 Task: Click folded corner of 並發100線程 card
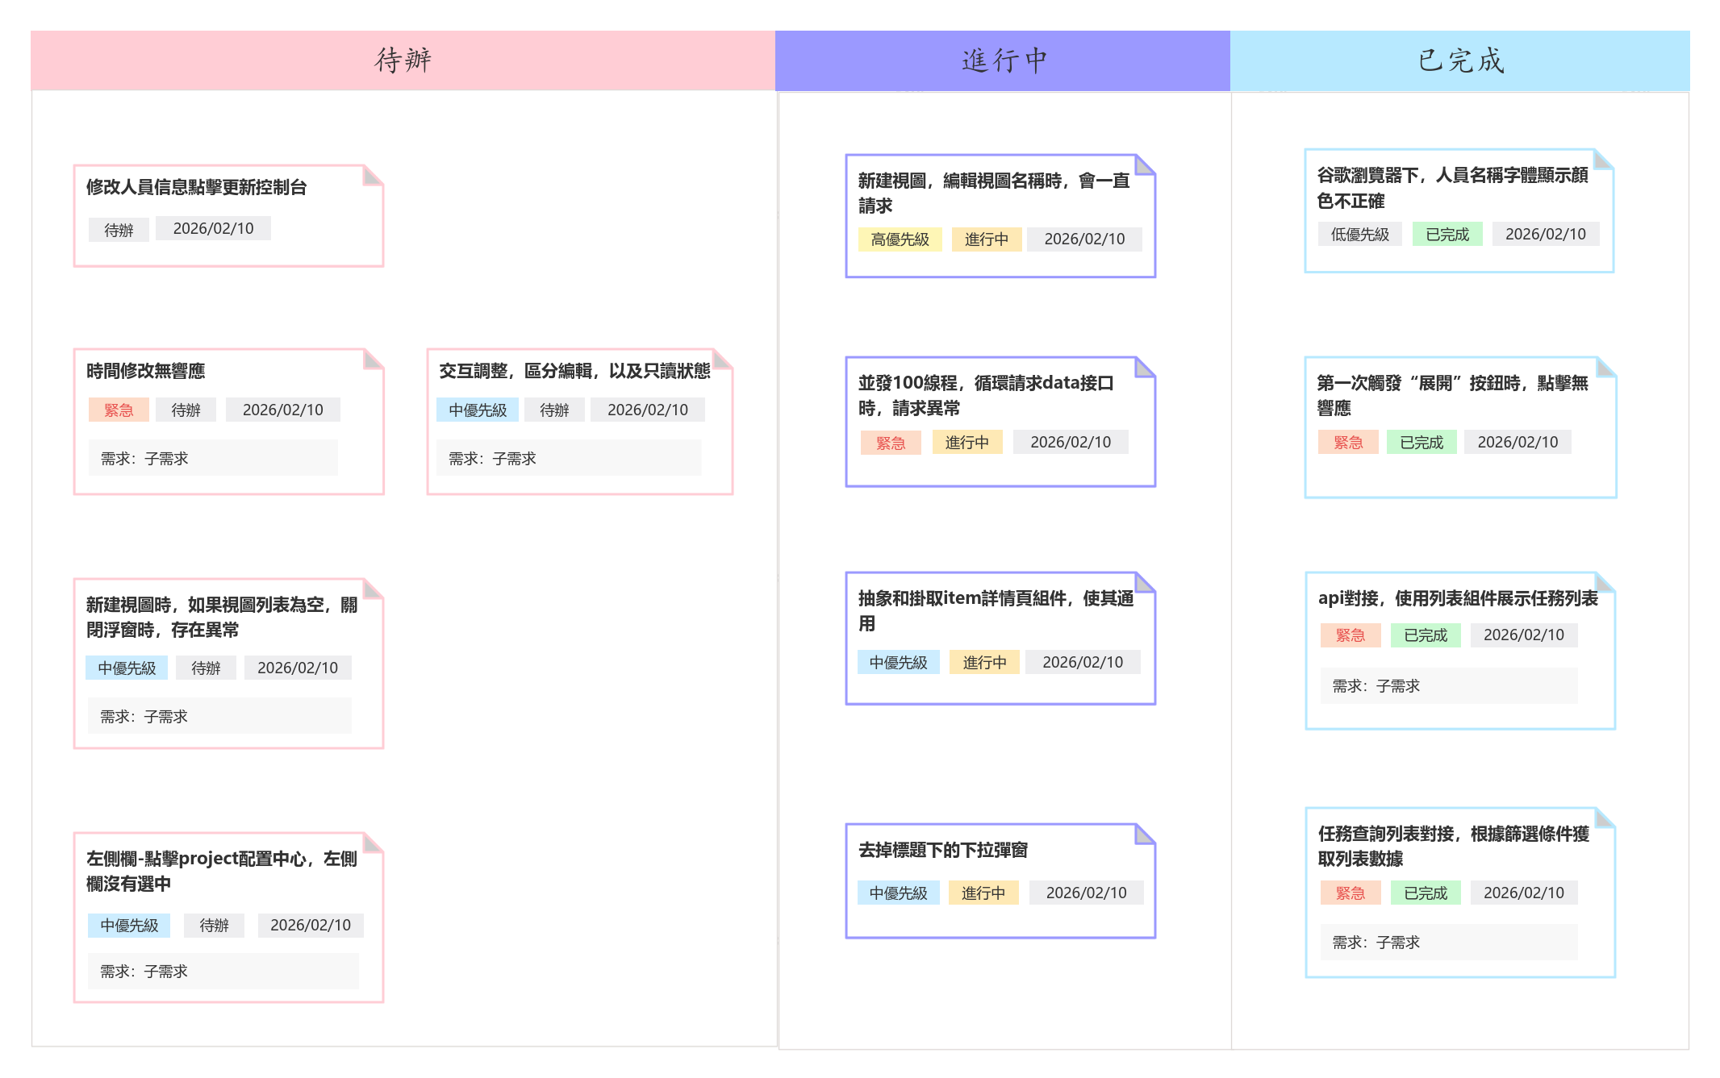pyautogui.click(x=1145, y=367)
